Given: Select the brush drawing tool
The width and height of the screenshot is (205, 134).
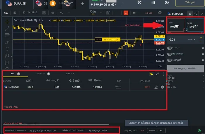Looking at the screenshot, I should point(7,42).
